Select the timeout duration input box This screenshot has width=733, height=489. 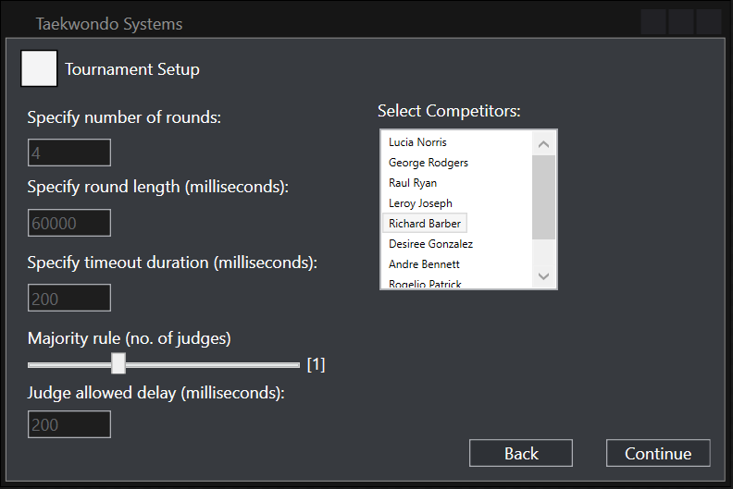click(69, 298)
